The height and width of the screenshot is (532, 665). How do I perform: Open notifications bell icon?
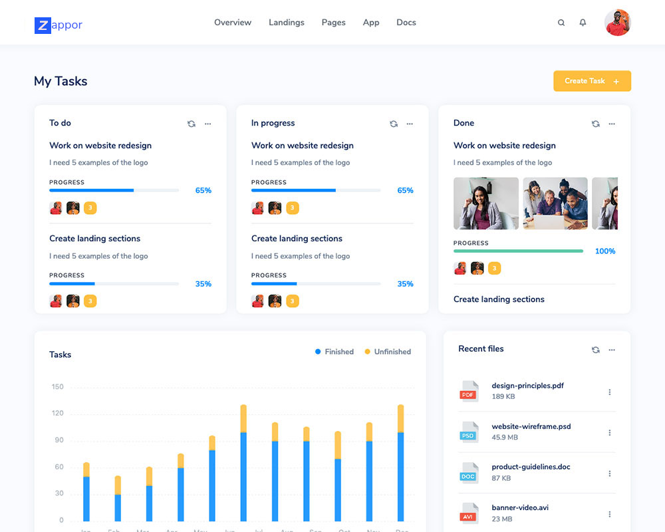583,23
